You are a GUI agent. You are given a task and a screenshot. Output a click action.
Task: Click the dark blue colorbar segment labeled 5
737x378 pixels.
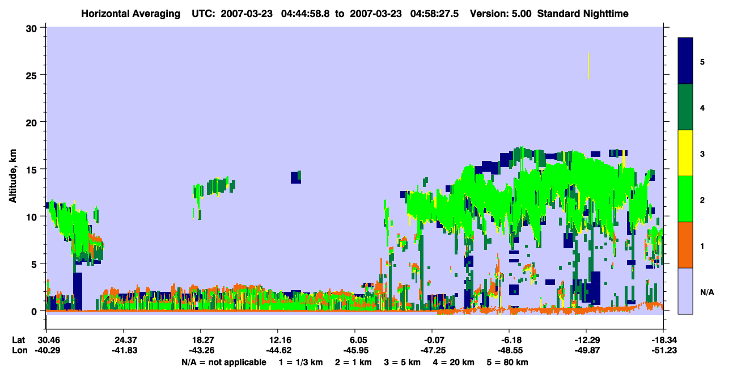(x=685, y=61)
